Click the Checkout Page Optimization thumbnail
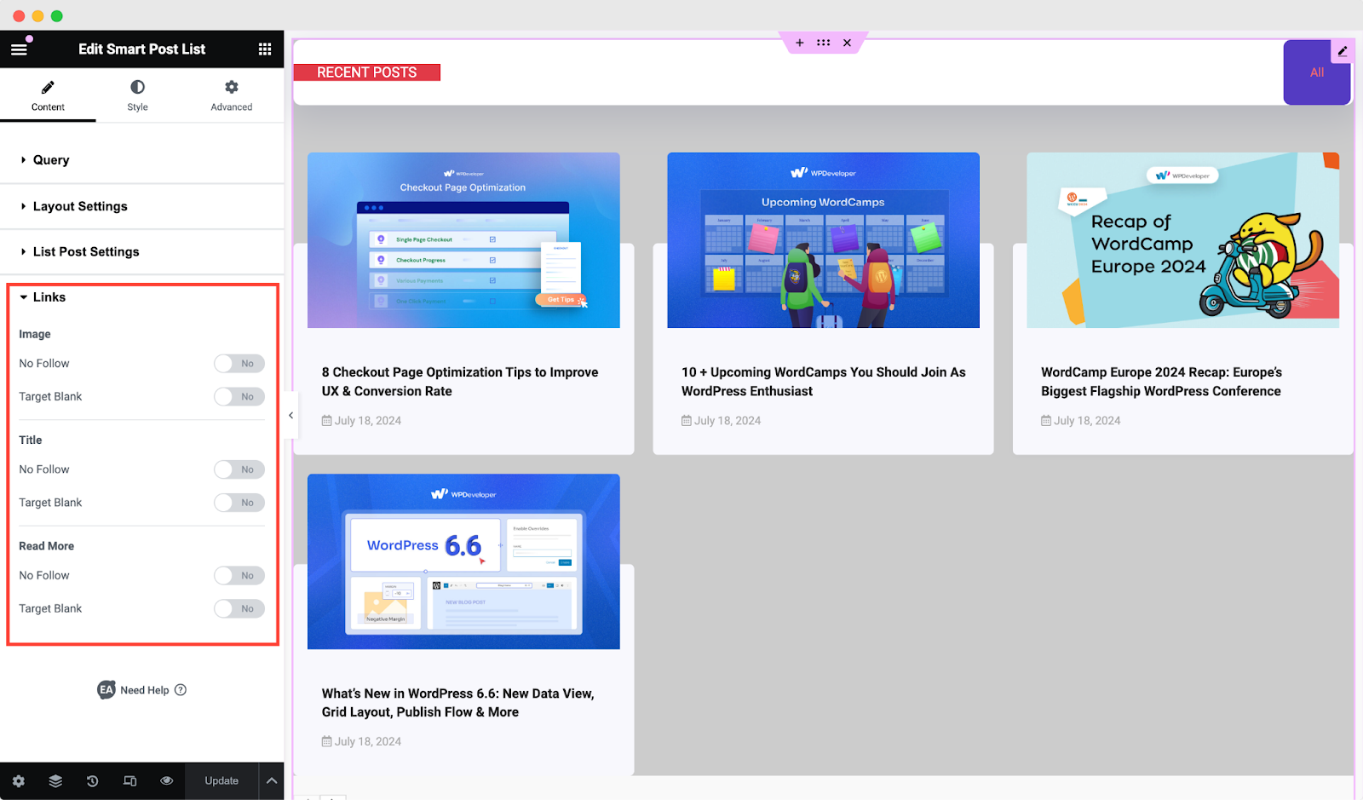Image resolution: width=1363 pixels, height=800 pixels. [463, 240]
